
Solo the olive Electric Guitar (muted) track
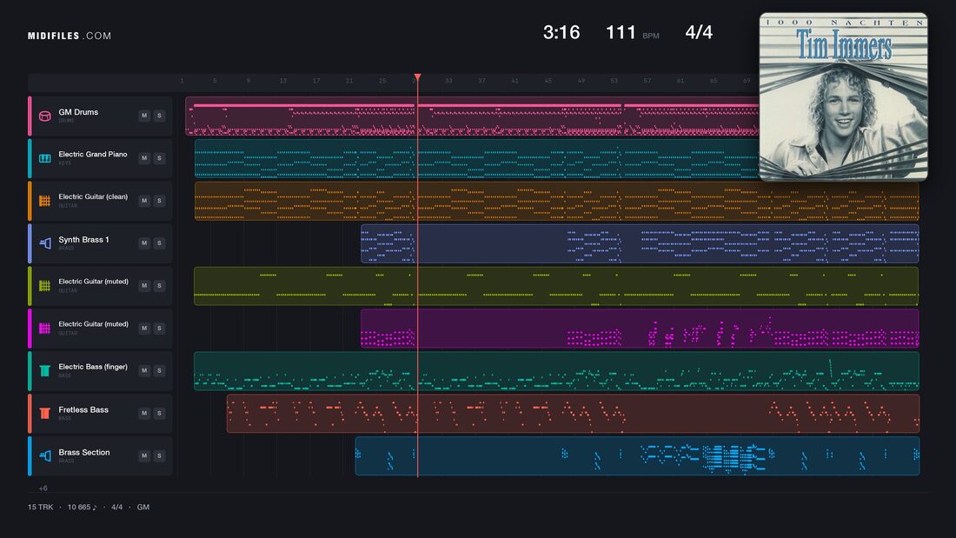tap(159, 285)
